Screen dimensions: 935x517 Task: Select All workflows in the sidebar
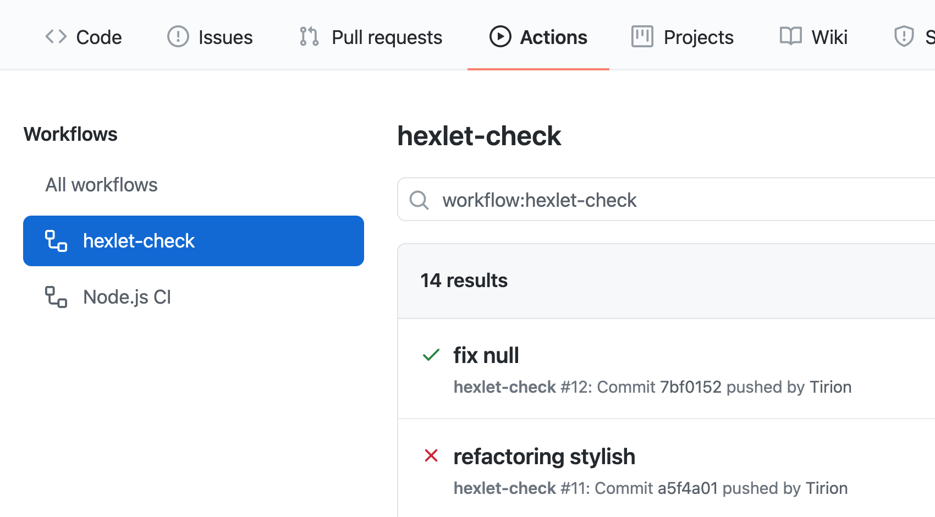(101, 185)
